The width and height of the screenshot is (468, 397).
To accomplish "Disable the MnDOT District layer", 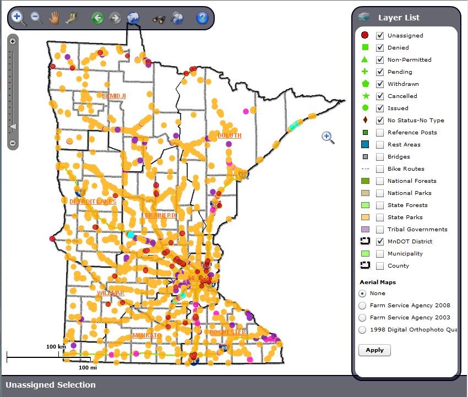I will (380, 242).
